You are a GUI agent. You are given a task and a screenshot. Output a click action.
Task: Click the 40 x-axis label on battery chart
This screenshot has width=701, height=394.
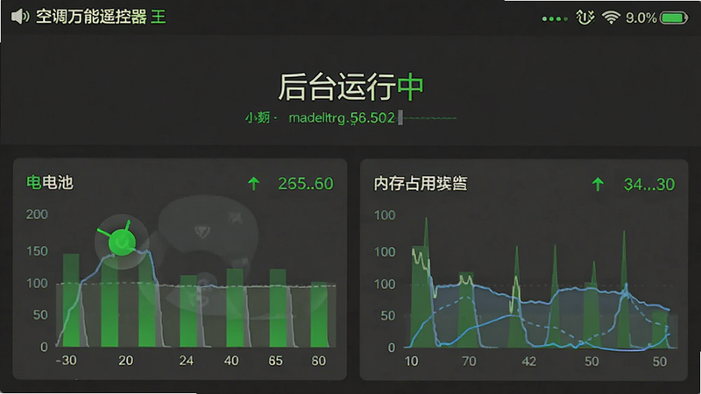coord(231,361)
